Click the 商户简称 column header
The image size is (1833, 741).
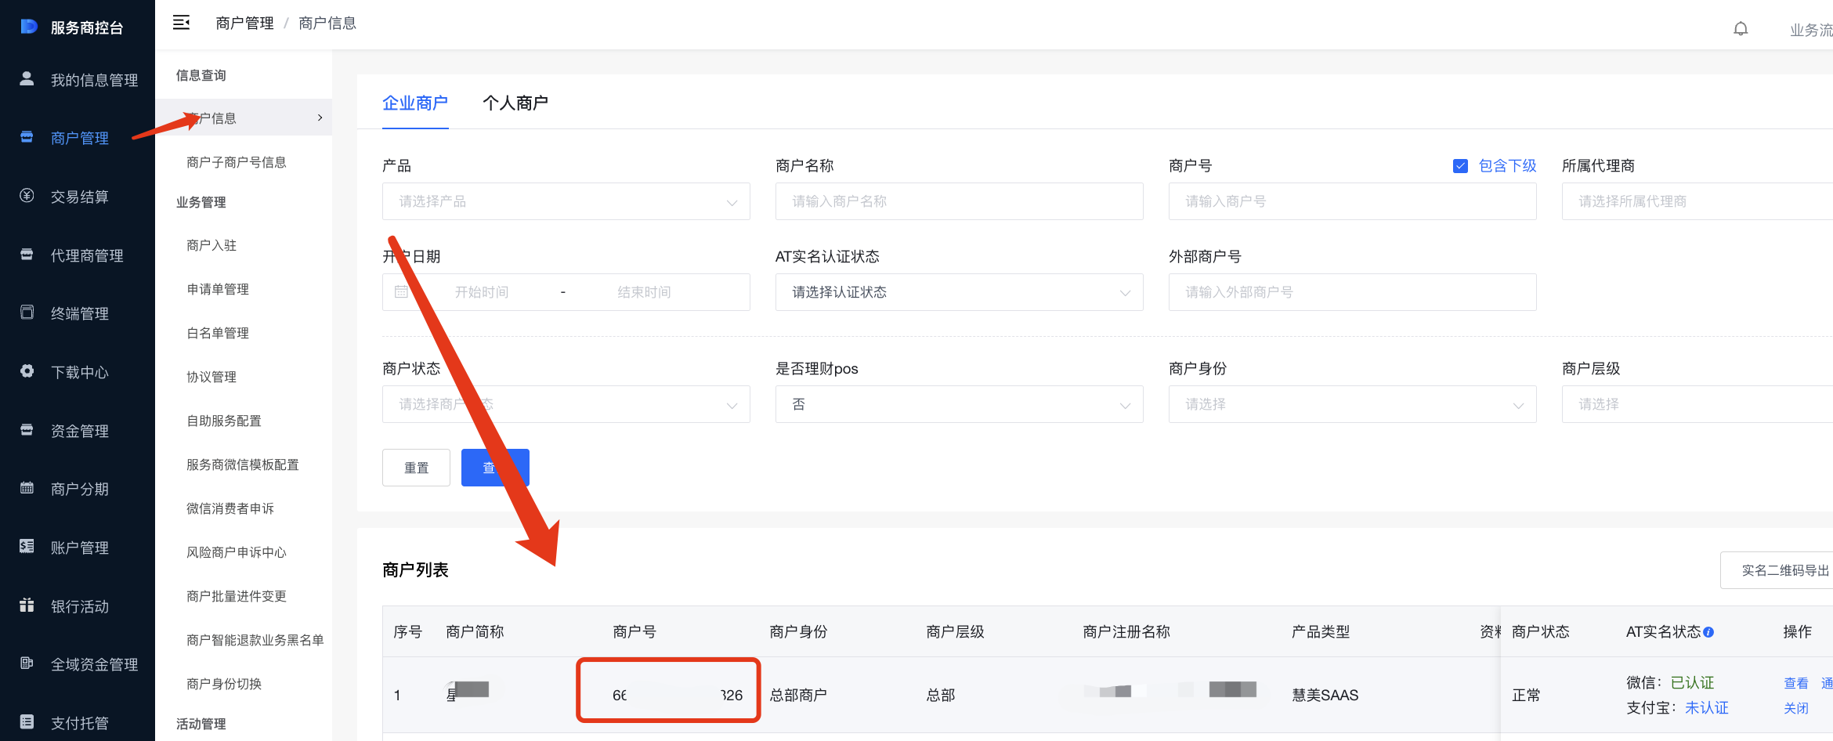(475, 631)
